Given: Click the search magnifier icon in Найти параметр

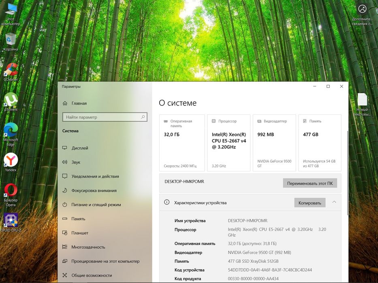Looking at the screenshot, I should pos(143,117).
